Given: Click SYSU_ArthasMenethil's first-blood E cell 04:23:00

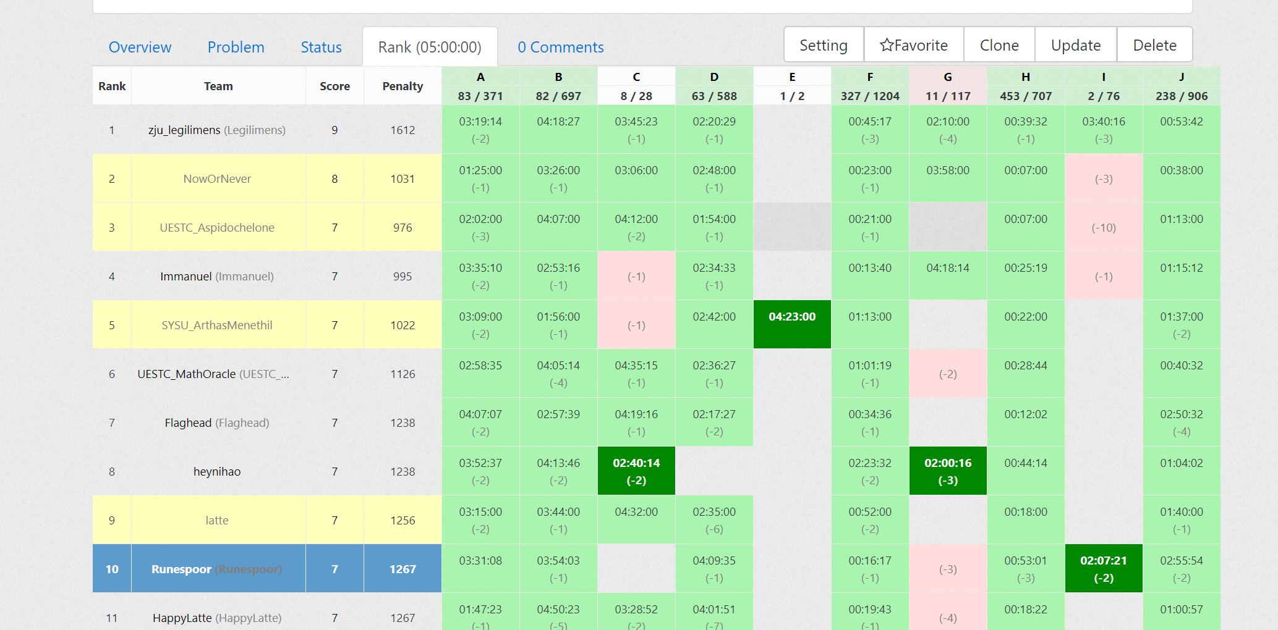Looking at the screenshot, I should click(x=791, y=324).
